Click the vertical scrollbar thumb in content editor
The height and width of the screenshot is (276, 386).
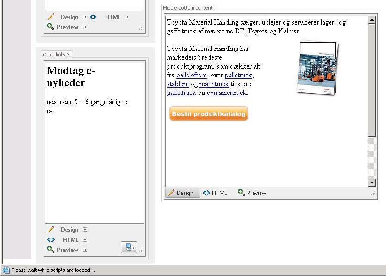pyautogui.click(x=372, y=80)
